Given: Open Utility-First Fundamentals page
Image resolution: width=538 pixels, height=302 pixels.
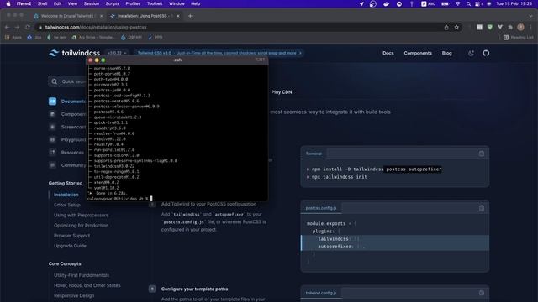Looking at the screenshot, I should [82, 275].
